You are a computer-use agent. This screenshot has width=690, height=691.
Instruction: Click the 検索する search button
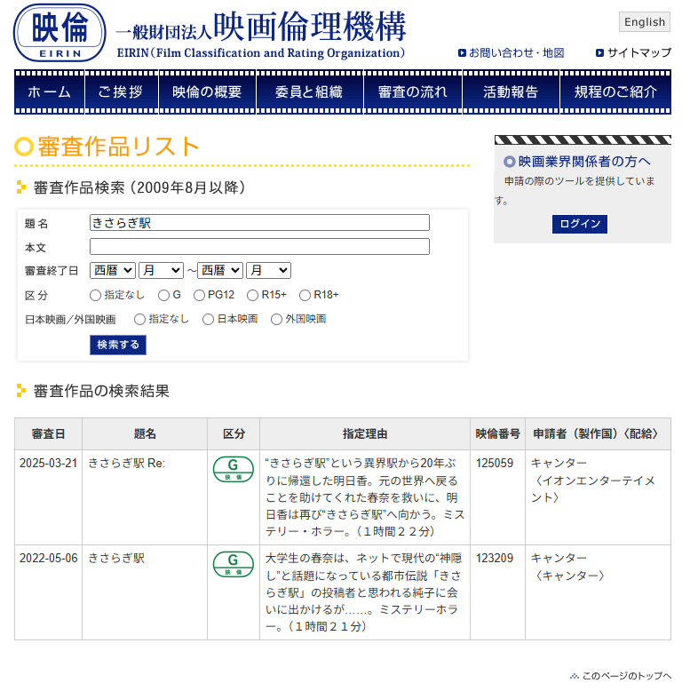pos(118,345)
